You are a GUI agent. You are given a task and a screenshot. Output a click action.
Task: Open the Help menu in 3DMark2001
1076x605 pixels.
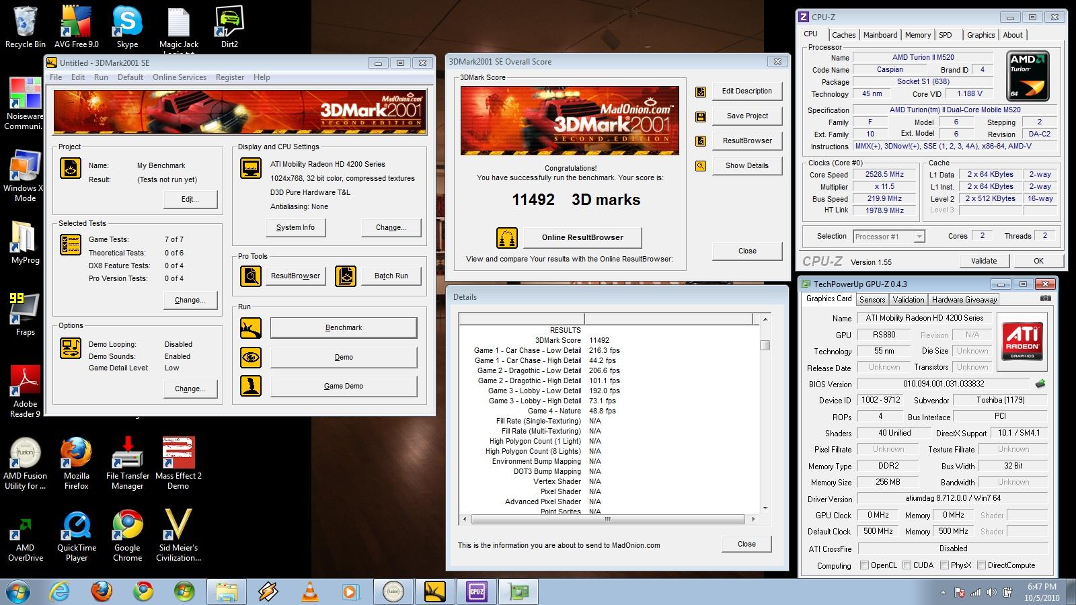point(262,77)
